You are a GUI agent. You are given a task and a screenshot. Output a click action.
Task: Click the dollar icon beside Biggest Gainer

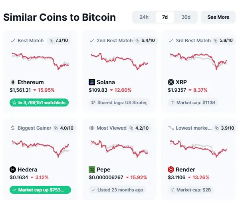click(13, 128)
